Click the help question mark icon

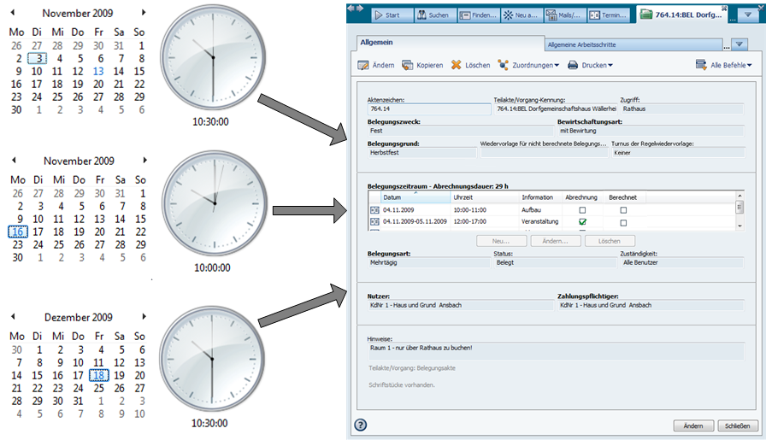pyautogui.click(x=361, y=425)
